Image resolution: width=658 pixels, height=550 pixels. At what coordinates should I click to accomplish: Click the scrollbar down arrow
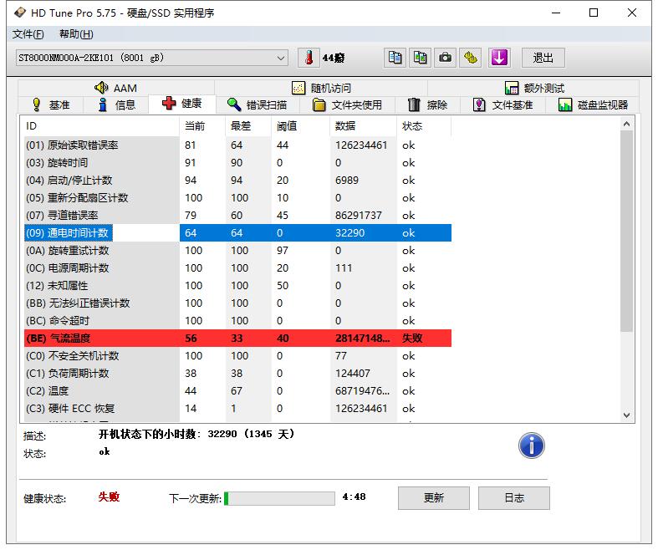626,415
